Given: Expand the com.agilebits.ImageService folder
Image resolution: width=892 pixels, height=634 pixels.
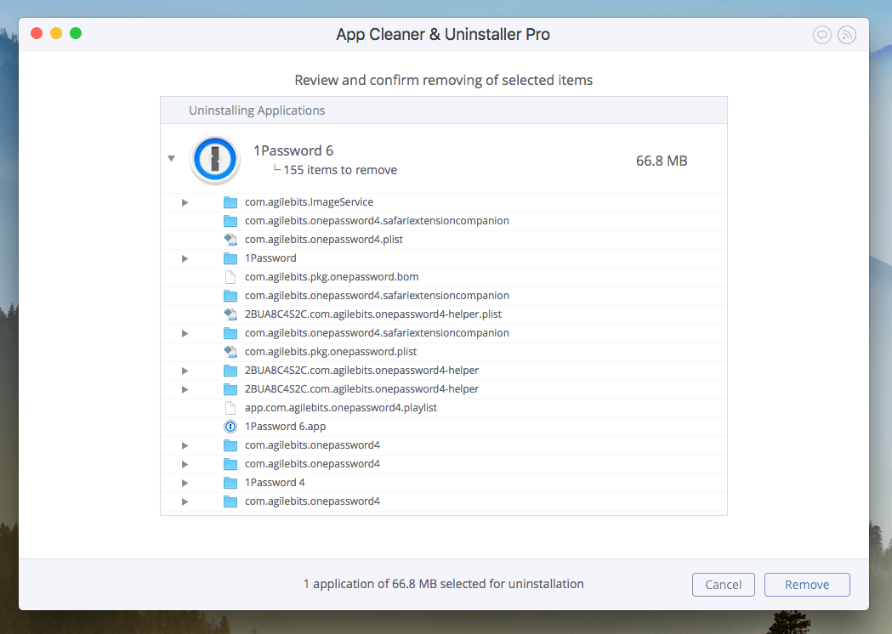Looking at the screenshot, I should (x=185, y=202).
